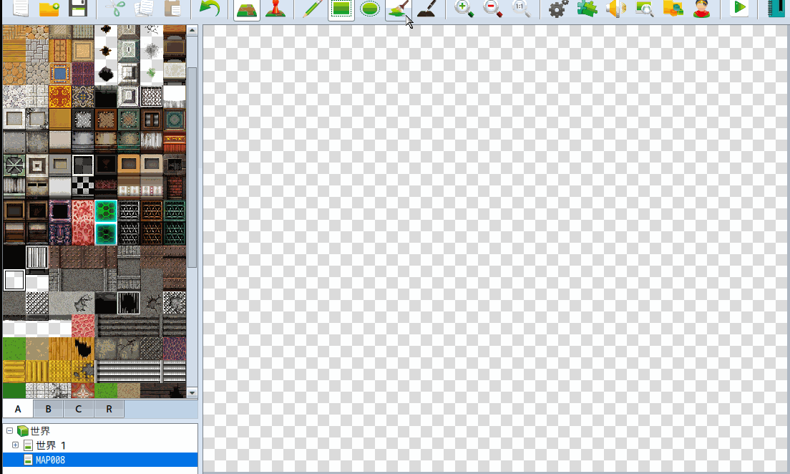Switch to tileset tab R
The height and width of the screenshot is (474, 790).
click(x=109, y=409)
